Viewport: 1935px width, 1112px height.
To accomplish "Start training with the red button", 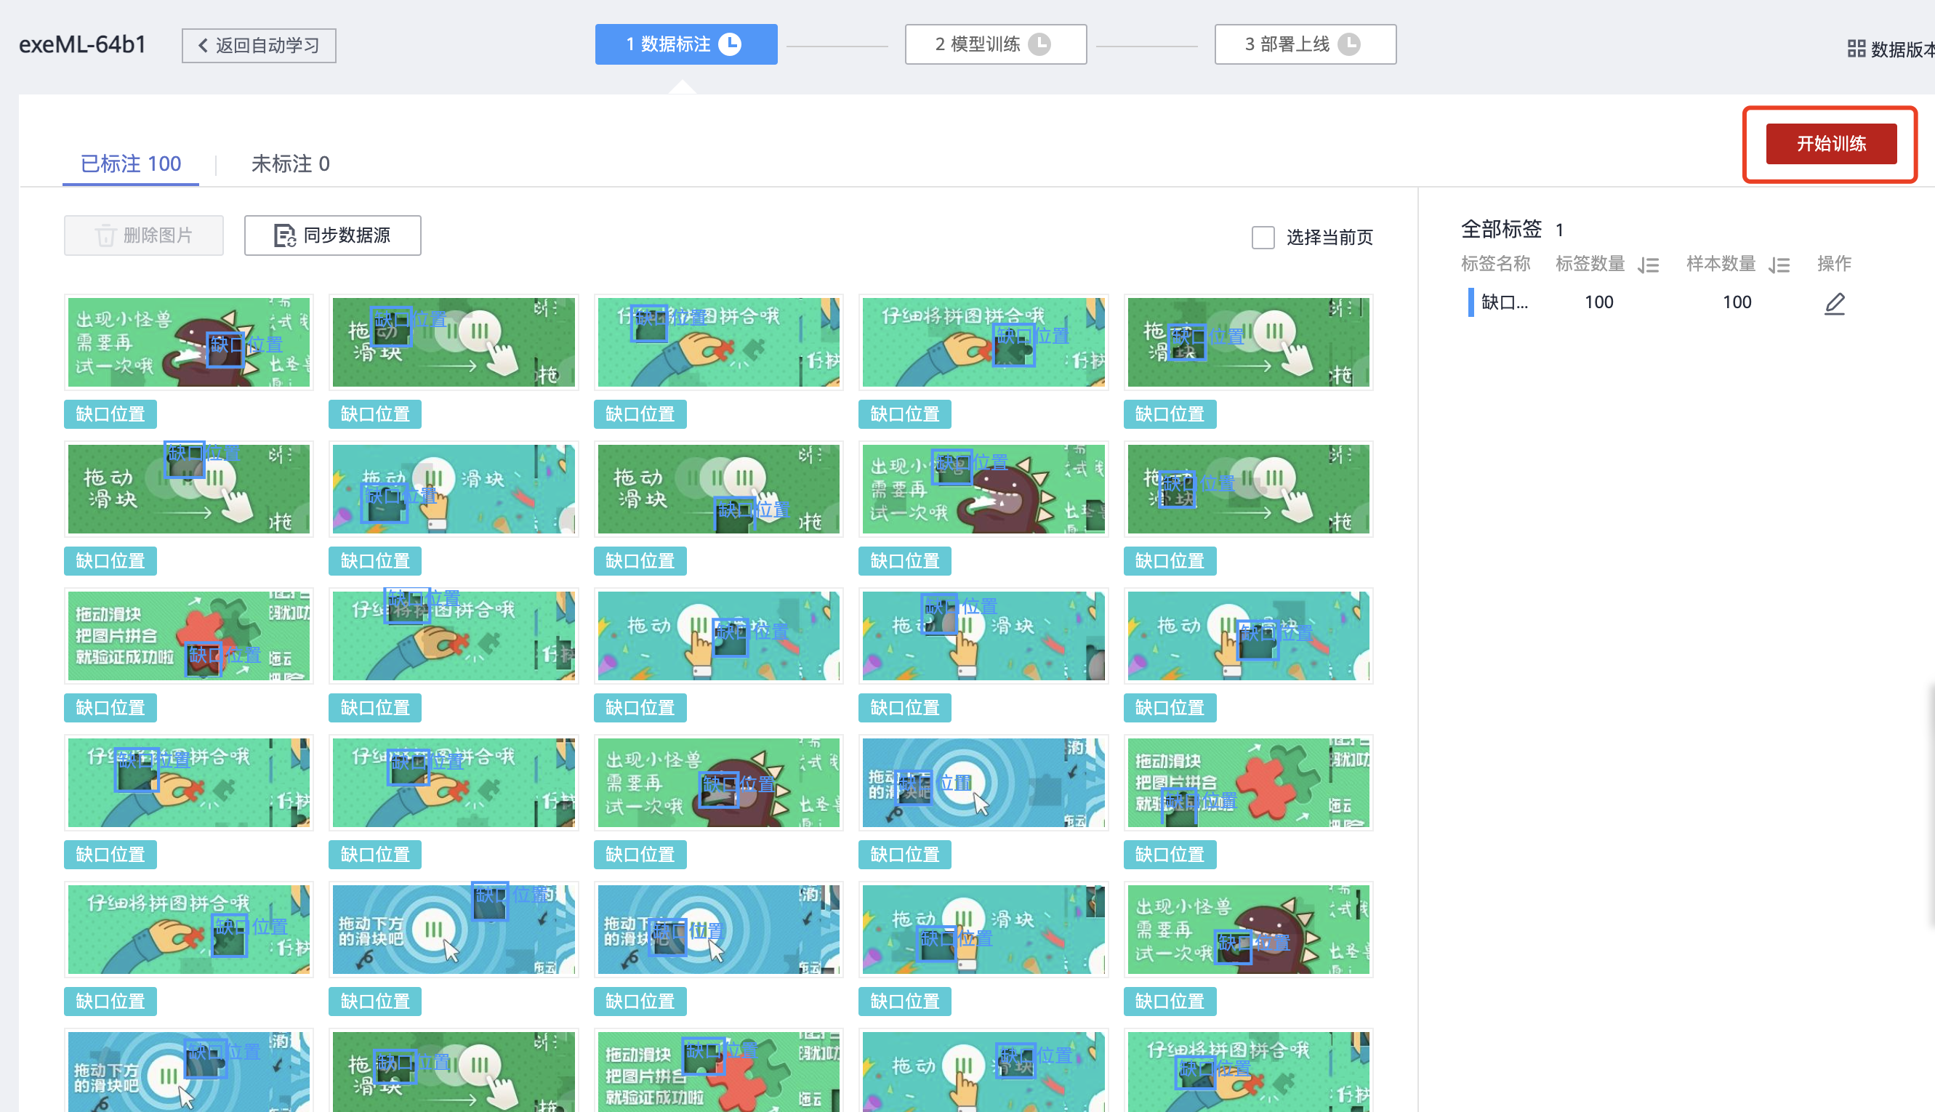I will [x=1830, y=144].
